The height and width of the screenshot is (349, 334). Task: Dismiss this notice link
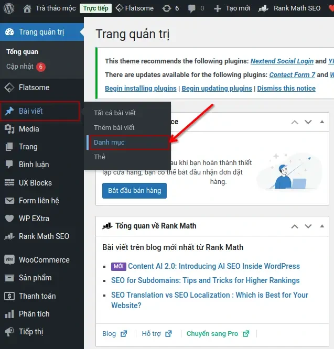coord(286,89)
